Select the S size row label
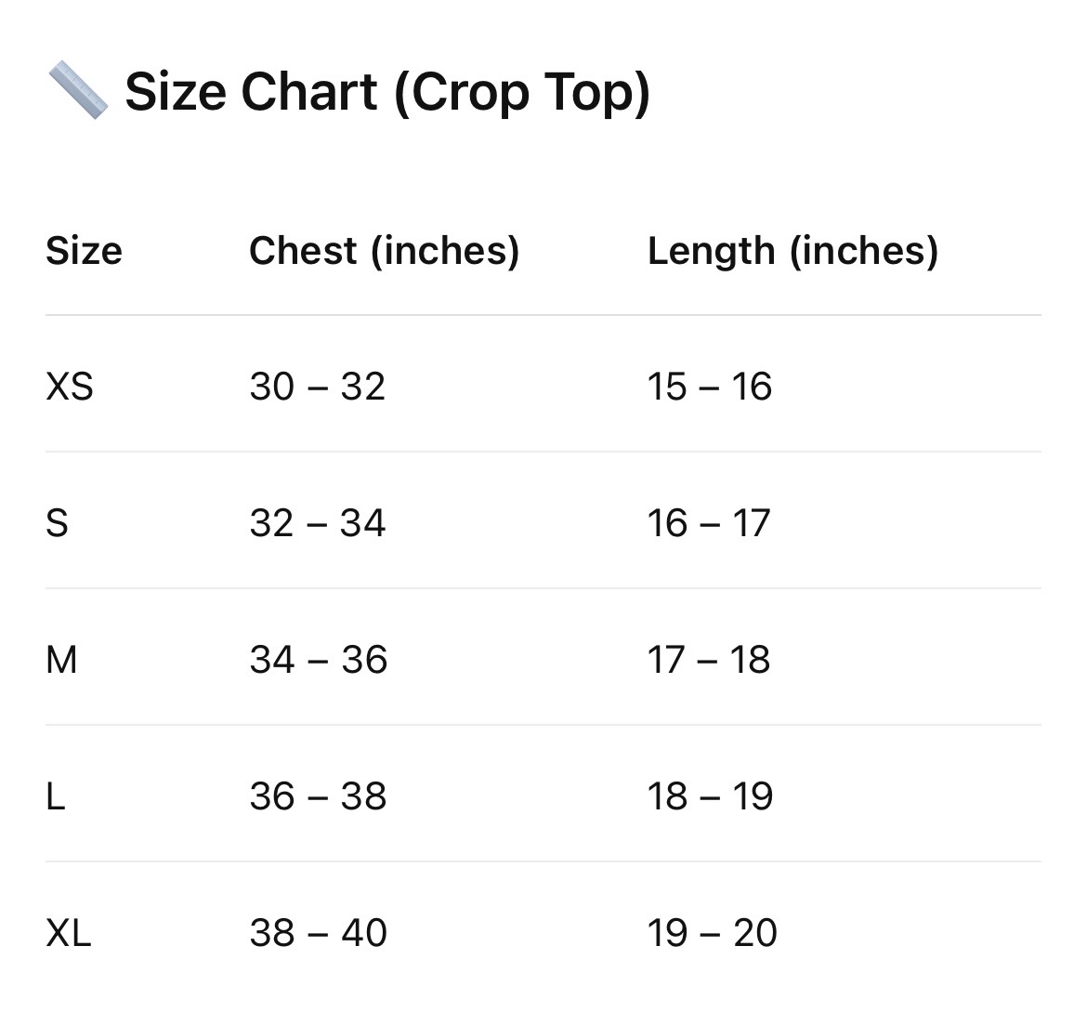 (x=57, y=523)
